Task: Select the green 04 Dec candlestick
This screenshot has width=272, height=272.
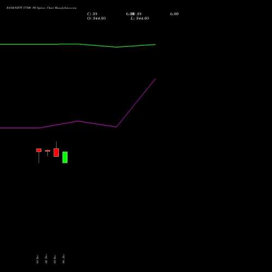Action: tap(65, 157)
